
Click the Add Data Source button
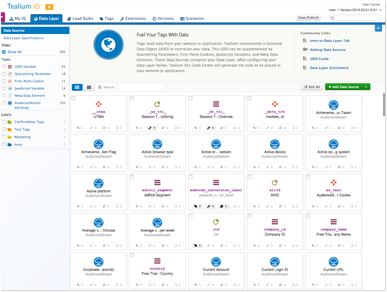point(343,87)
